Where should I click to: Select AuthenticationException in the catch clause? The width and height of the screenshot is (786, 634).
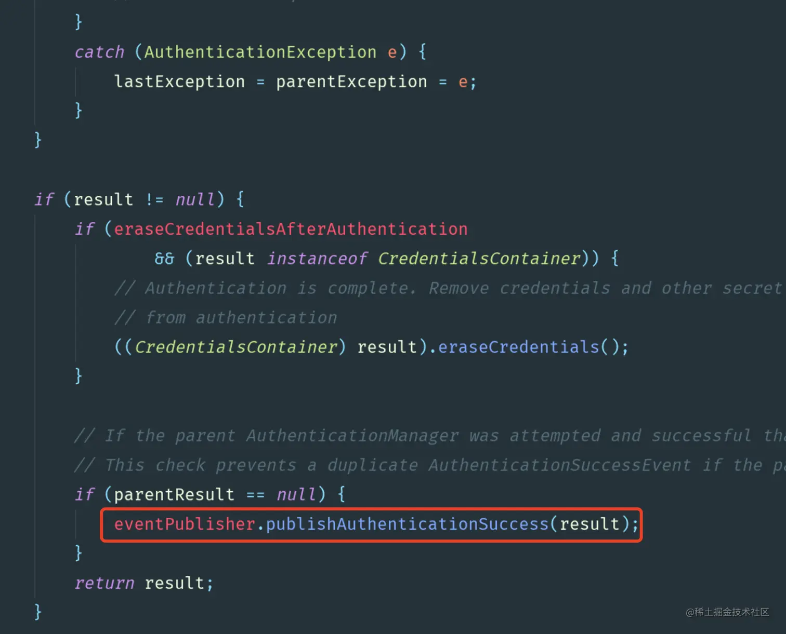[260, 52]
